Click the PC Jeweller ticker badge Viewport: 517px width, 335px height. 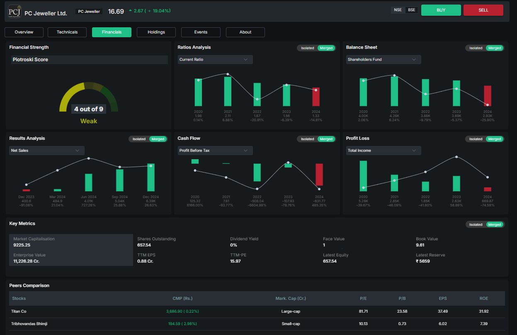tap(89, 12)
